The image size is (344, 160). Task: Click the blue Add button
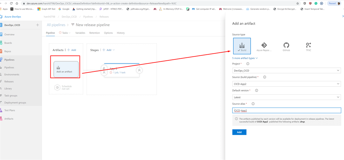239,132
